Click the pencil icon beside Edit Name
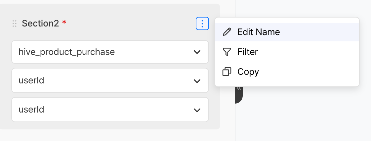 tap(227, 32)
